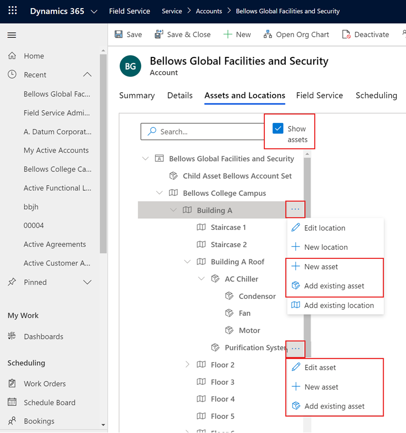Collapse the Recent section
Viewport: 406px width, 433px height.
pos(87,74)
